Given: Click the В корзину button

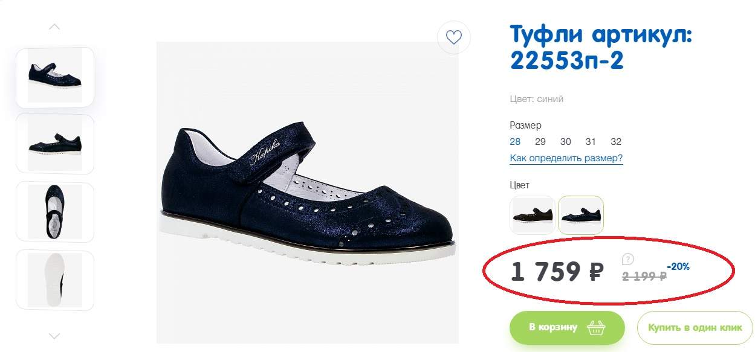Looking at the screenshot, I should 567,328.
